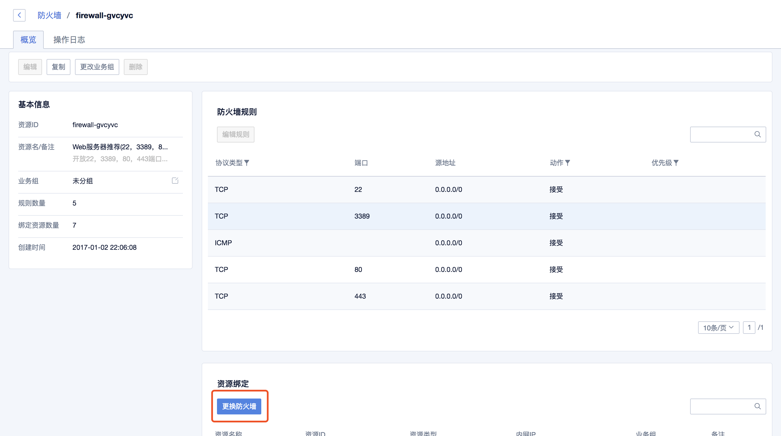Click the 更改业务组 button
781x436 pixels.
click(97, 67)
